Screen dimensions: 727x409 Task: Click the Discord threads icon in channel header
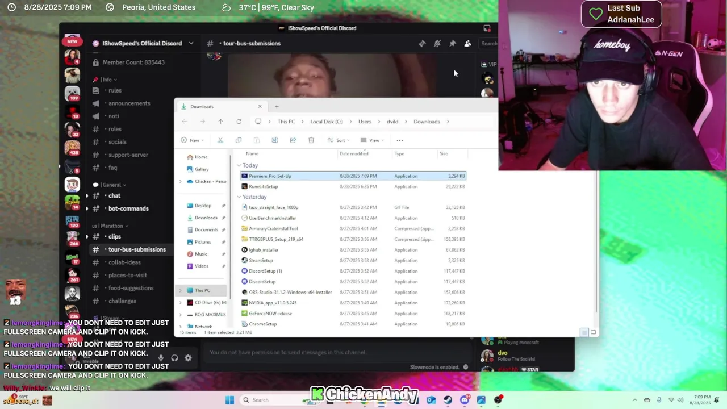point(422,43)
